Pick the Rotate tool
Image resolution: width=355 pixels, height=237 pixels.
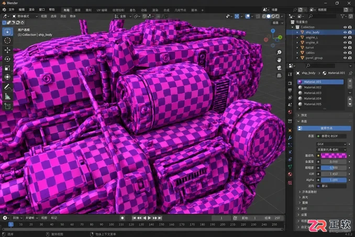pos(7,59)
